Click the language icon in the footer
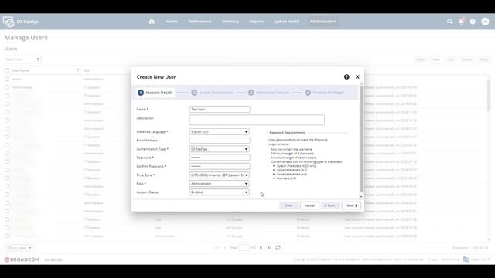Viewport: 495px width, 278px height. tap(466, 259)
